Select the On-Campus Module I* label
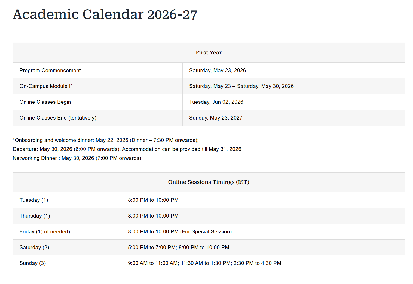413x284 pixels. [46, 86]
